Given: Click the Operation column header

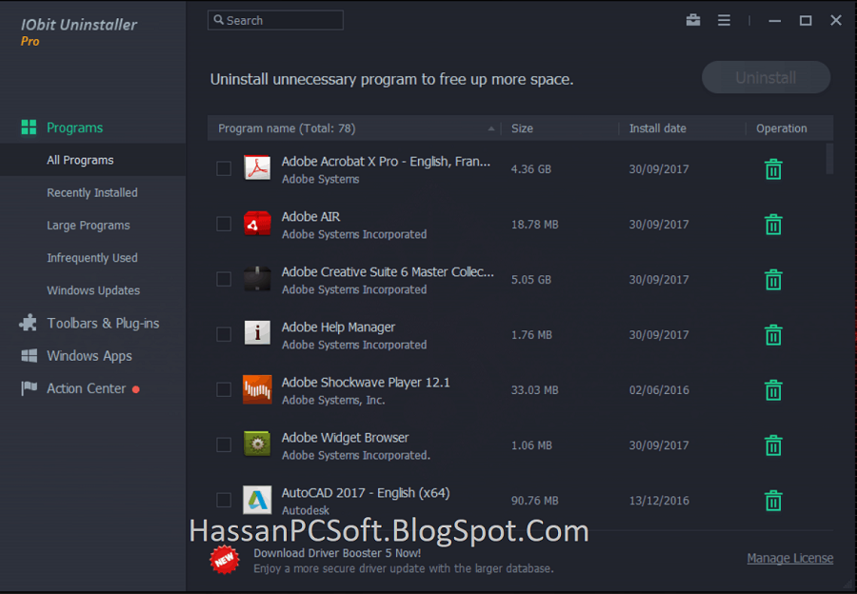Looking at the screenshot, I should coord(781,129).
